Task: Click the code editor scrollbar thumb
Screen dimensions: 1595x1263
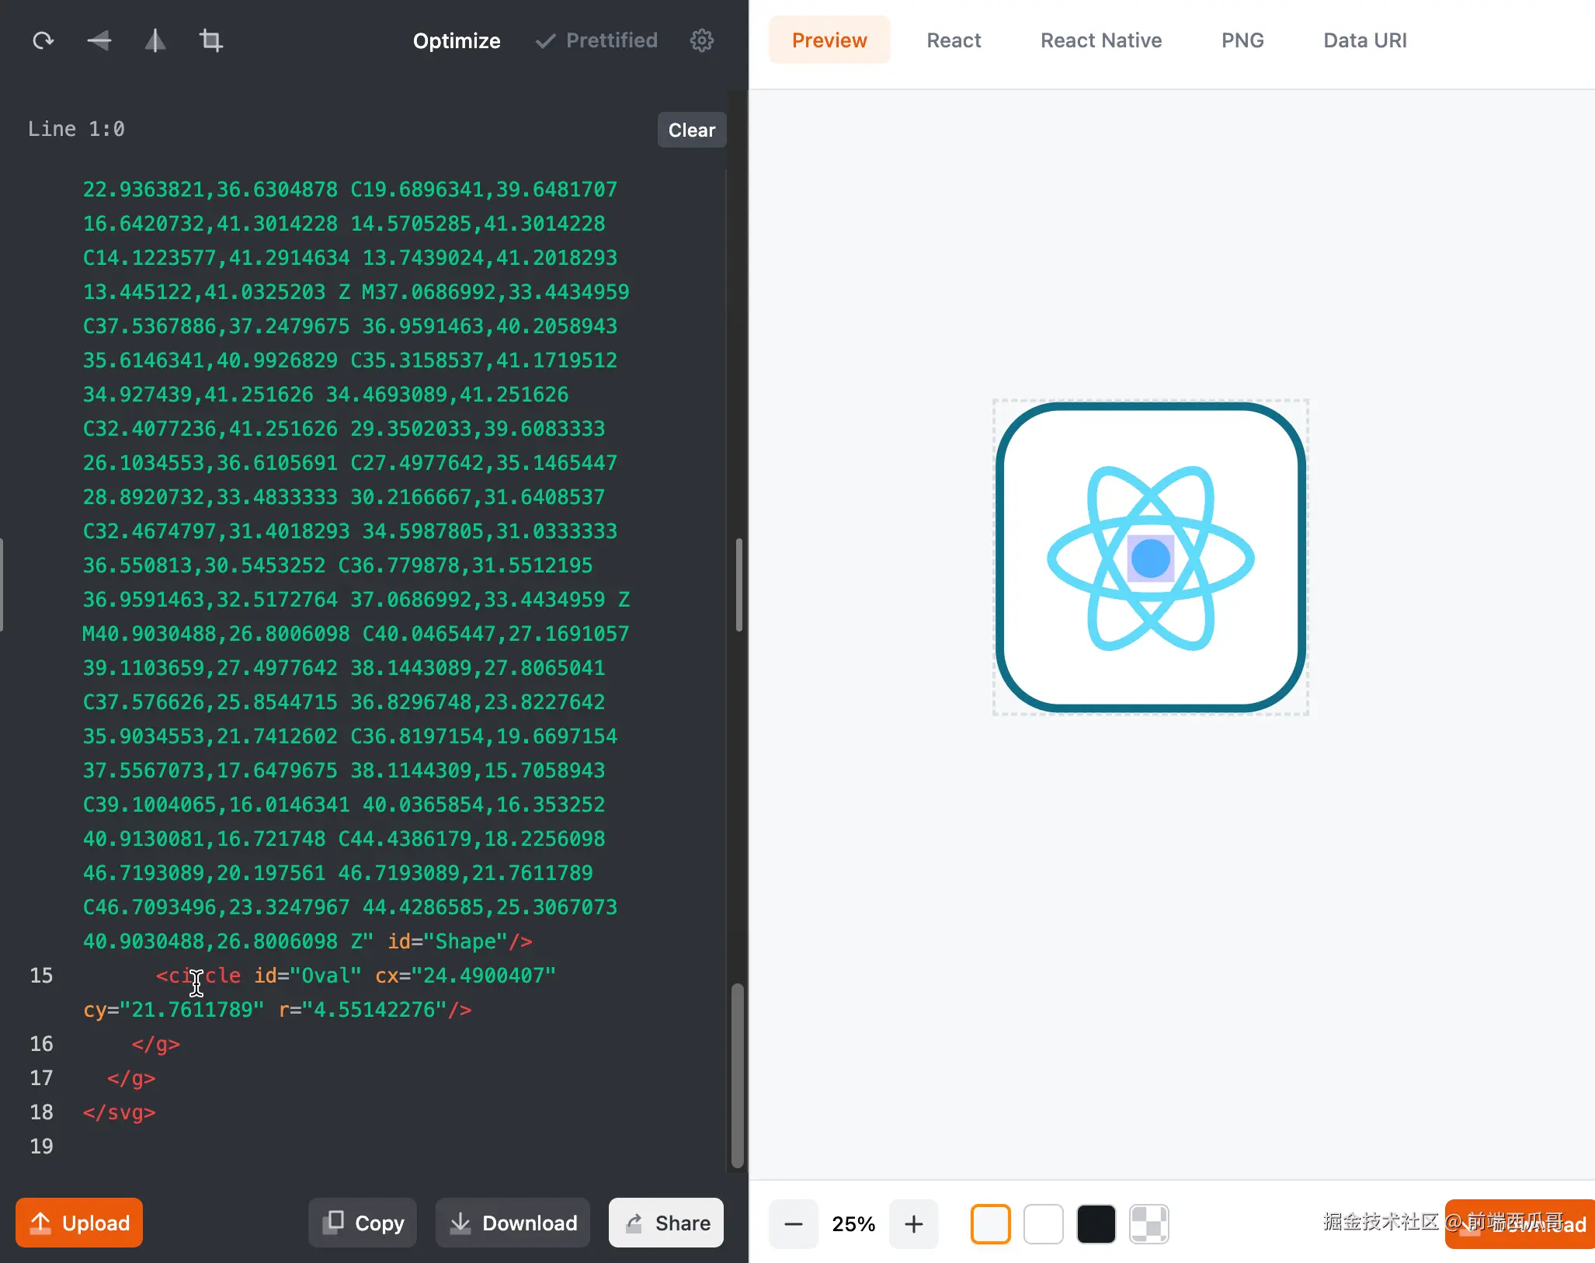Action: tap(737, 1075)
